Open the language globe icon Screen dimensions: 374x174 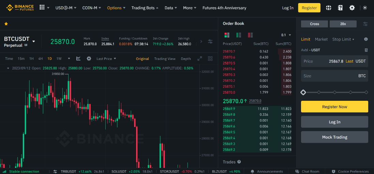point(328,8)
